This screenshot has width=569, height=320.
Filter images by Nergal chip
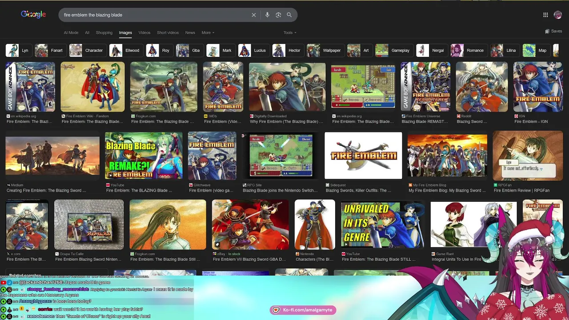click(x=431, y=50)
